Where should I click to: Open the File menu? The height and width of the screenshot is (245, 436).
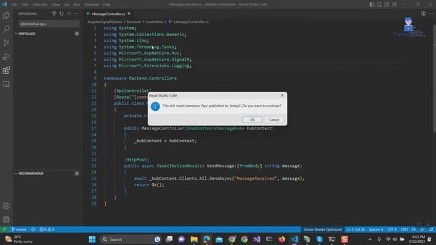tap(14, 5)
